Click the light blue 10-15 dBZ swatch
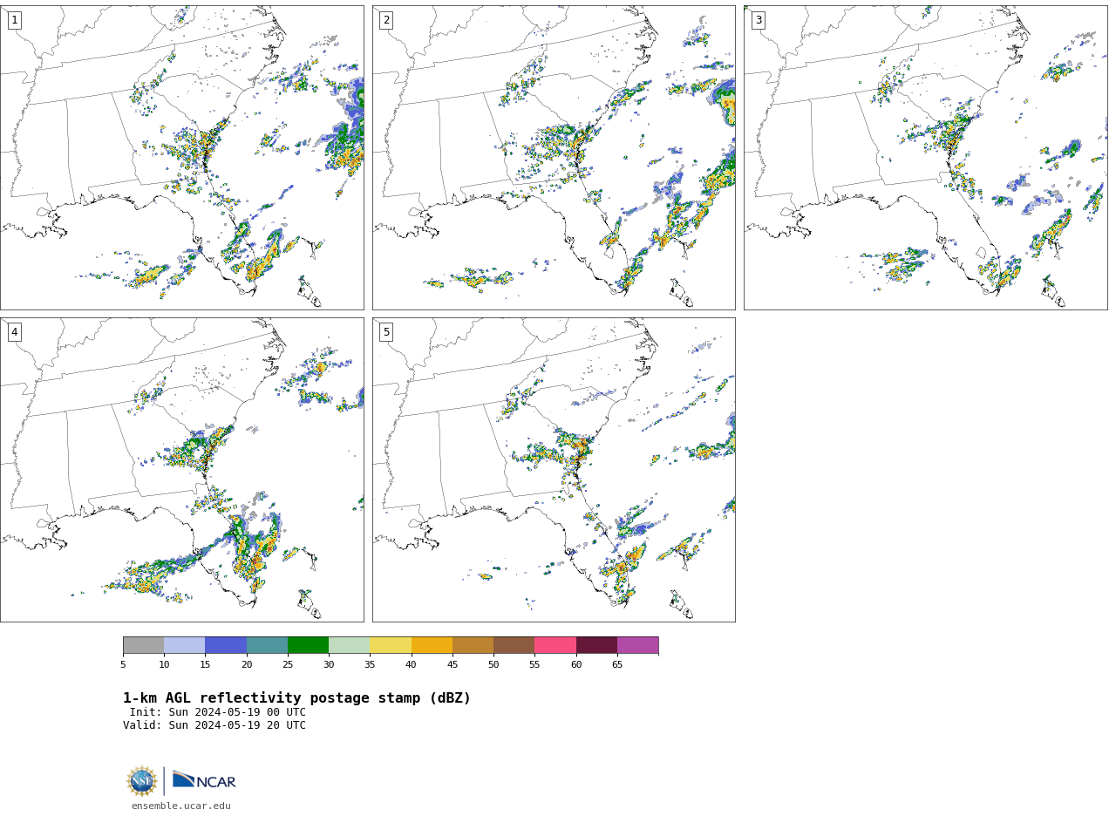The height and width of the screenshot is (816, 1116). [x=185, y=645]
